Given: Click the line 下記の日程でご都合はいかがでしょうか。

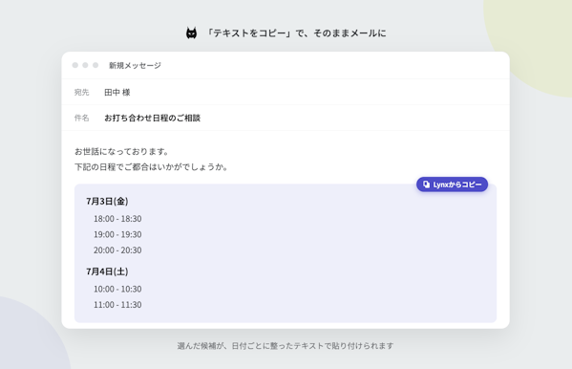Looking at the screenshot, I should tap(152, 167).
